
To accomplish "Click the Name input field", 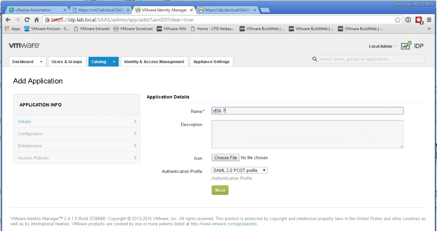I will click(x=307, y=111).
